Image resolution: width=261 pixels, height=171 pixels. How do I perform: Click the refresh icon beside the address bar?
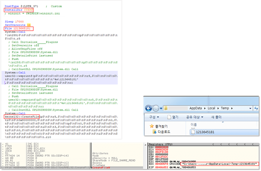256,108
